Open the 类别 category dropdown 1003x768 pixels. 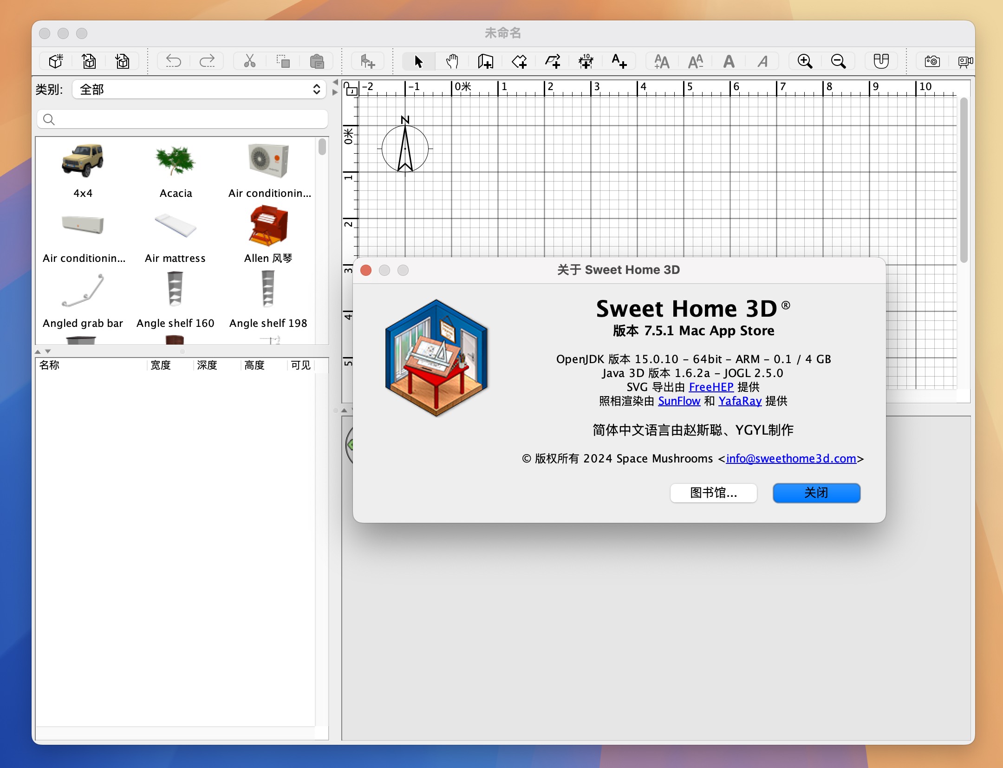(197, 90)
